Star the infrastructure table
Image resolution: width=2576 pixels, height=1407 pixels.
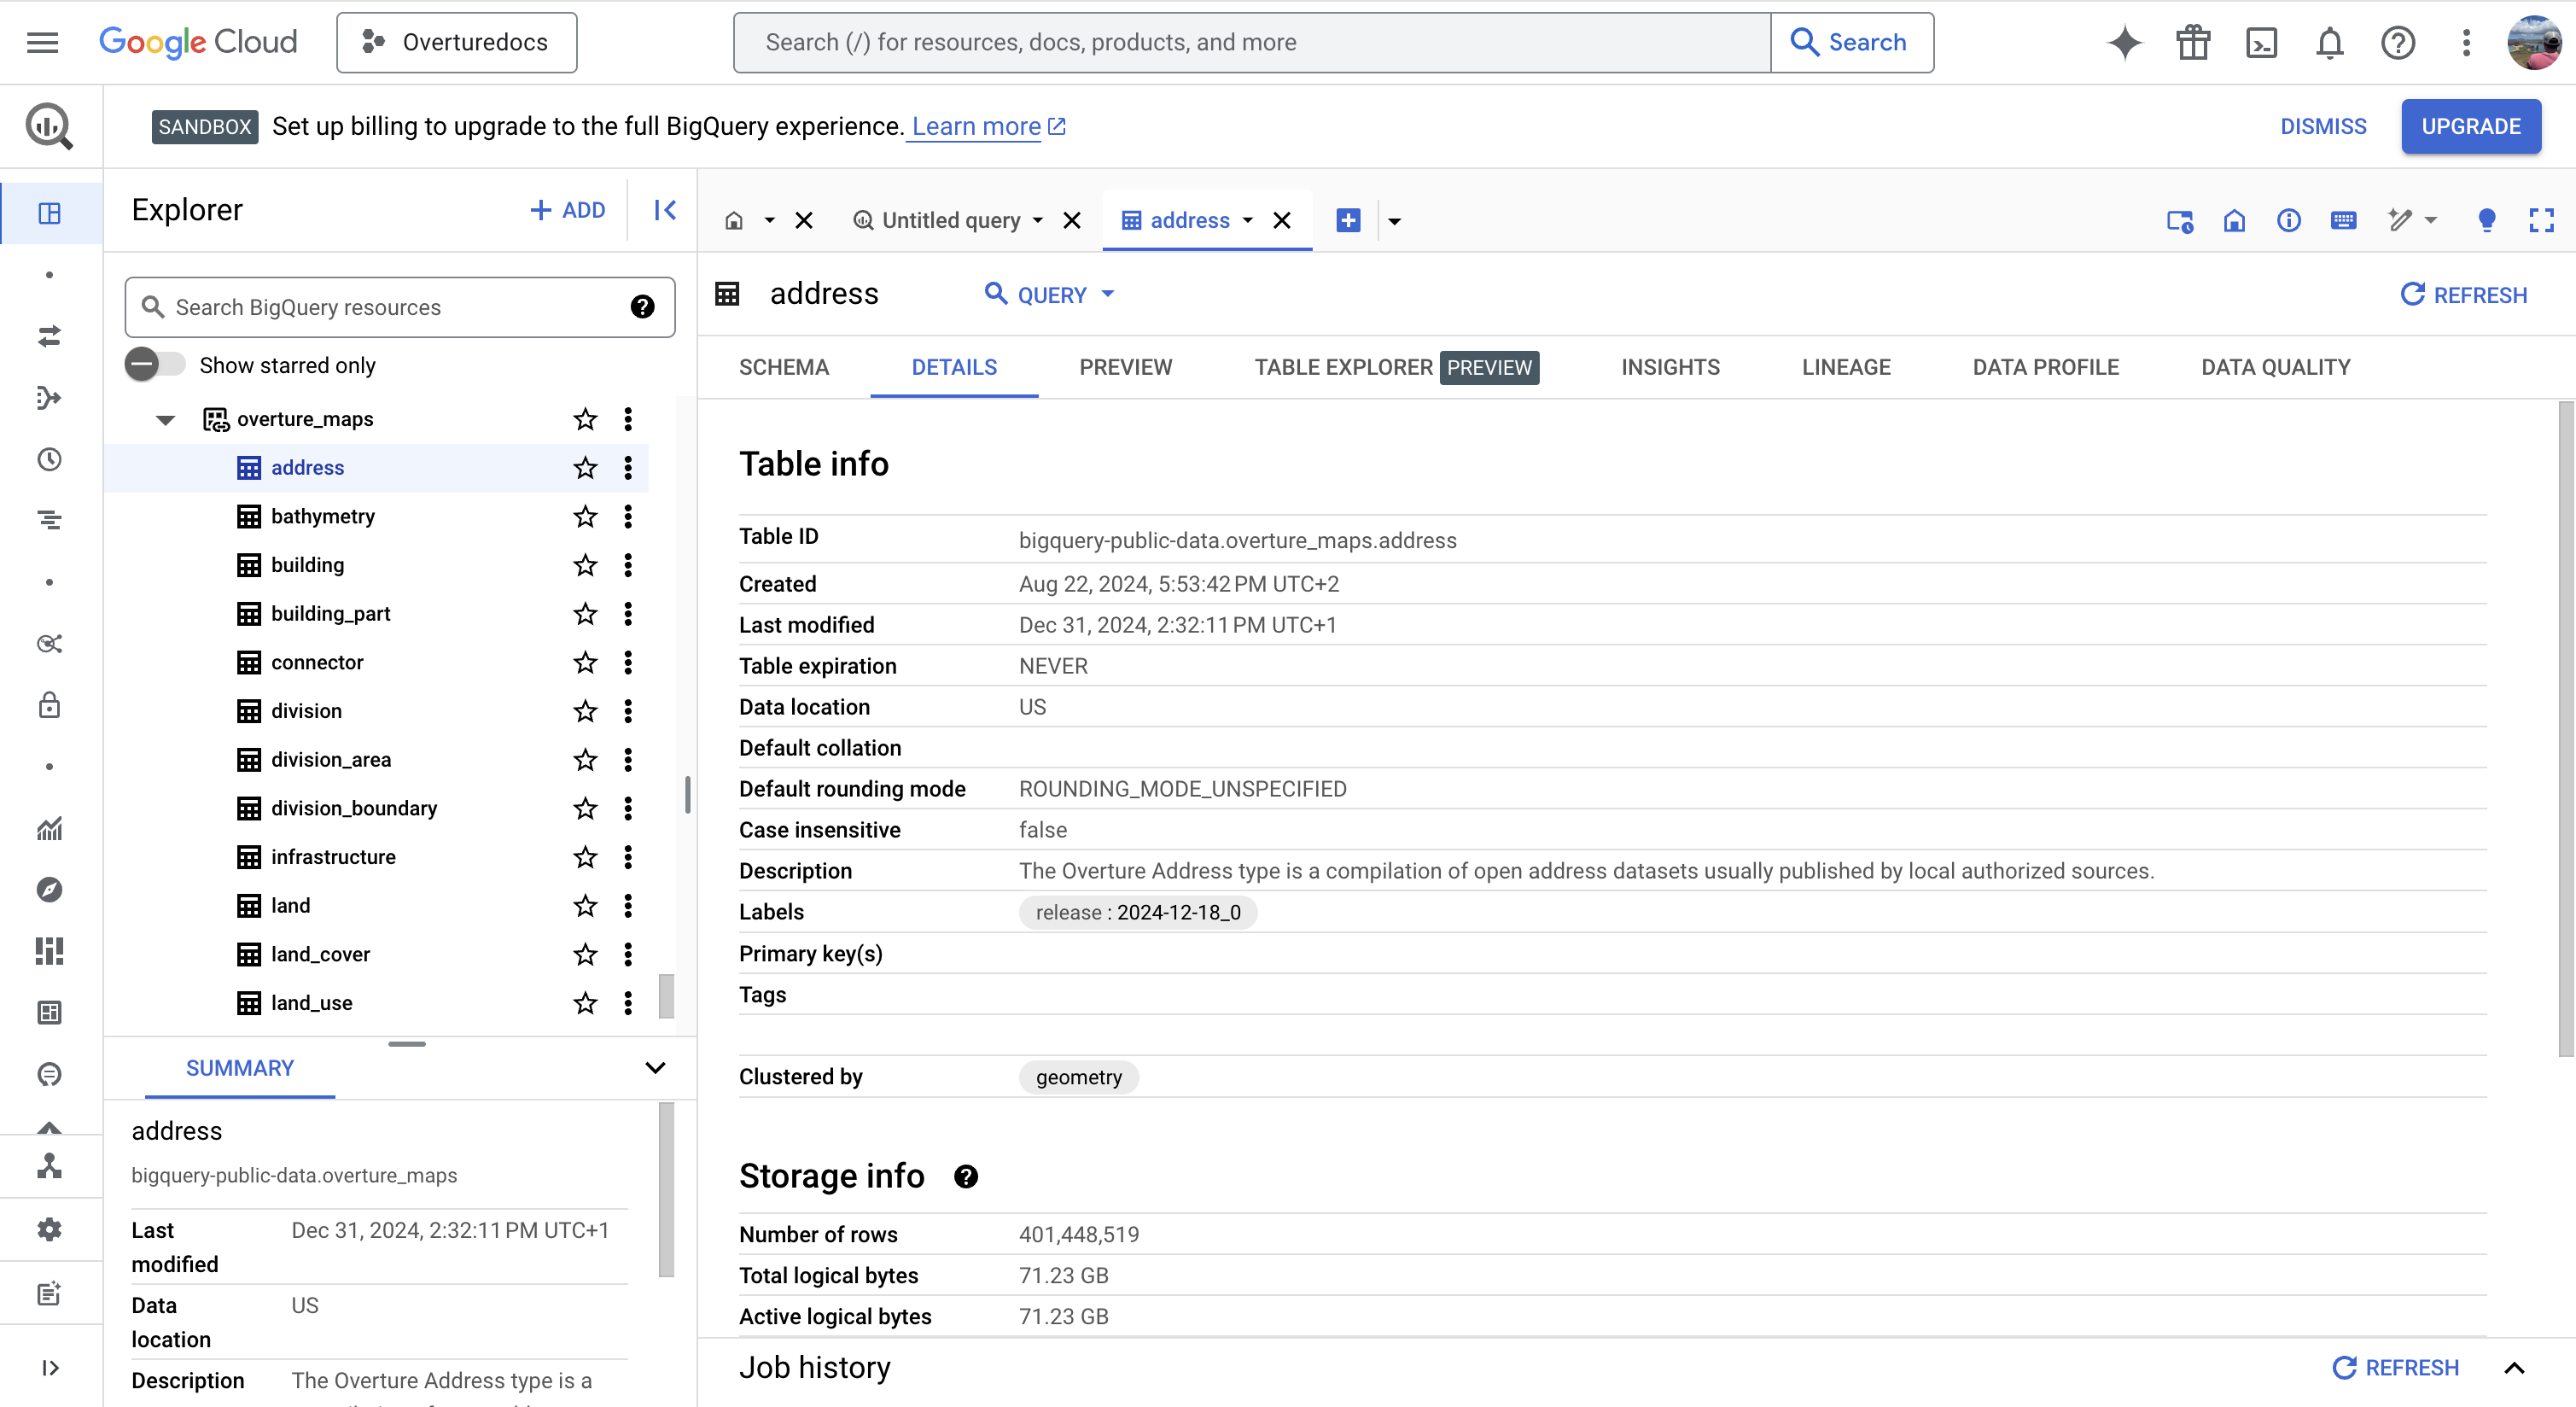pos(585,857)
